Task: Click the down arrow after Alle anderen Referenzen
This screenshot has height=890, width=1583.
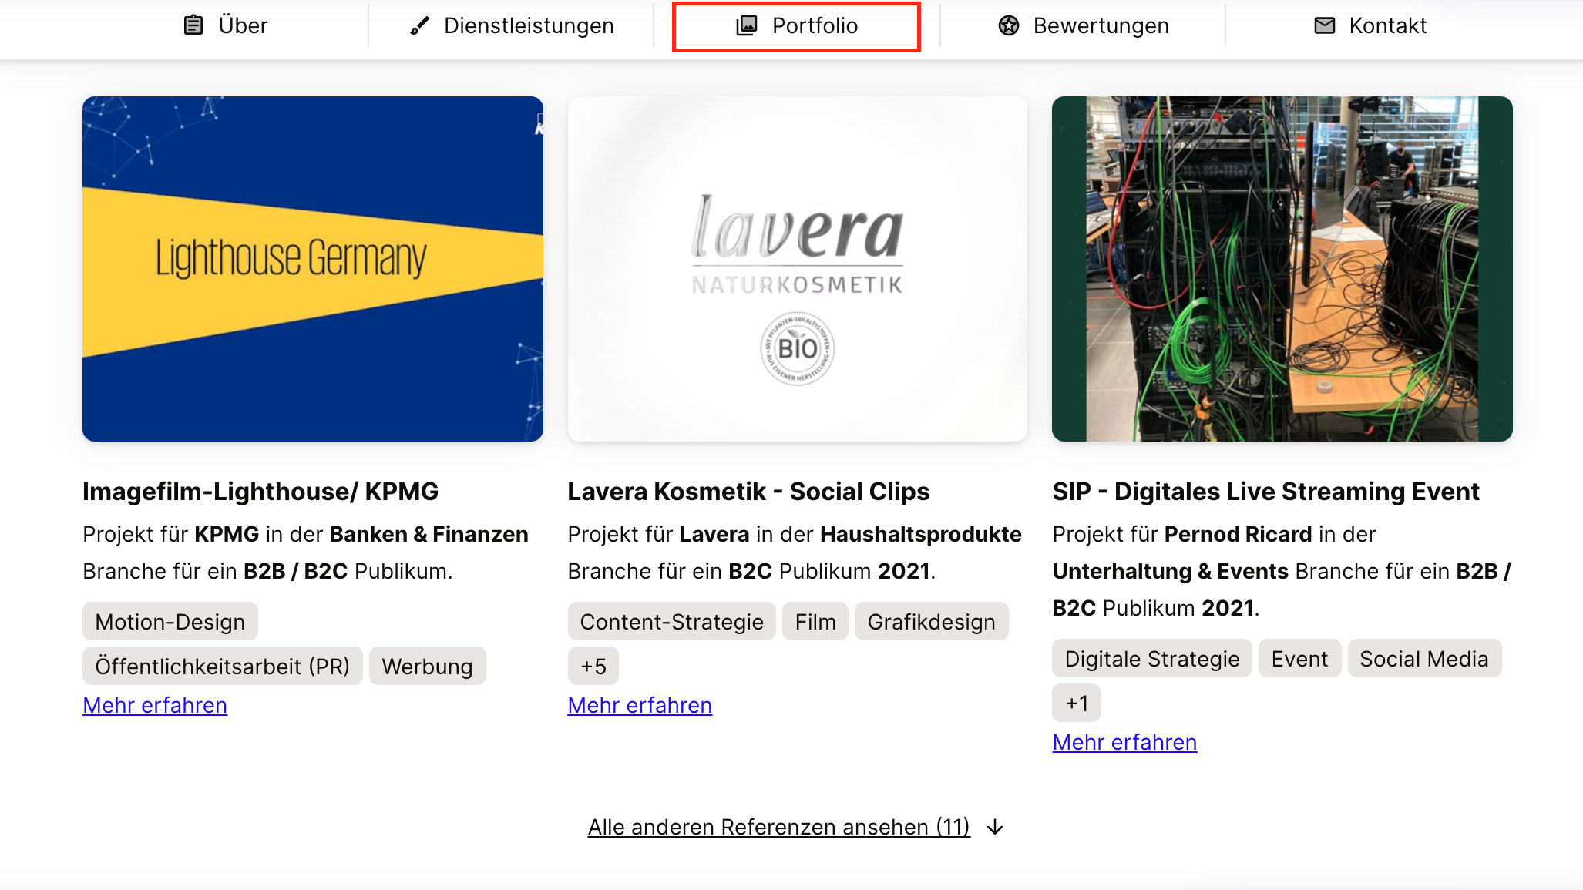Action: [x=996, y=828]
